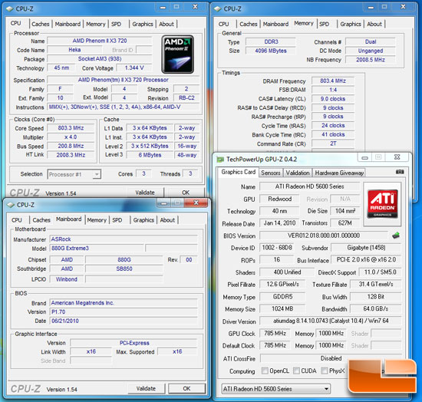
Task: Click the processor Name field AMD Phenom II X3 720
Action: click(100, 41)
